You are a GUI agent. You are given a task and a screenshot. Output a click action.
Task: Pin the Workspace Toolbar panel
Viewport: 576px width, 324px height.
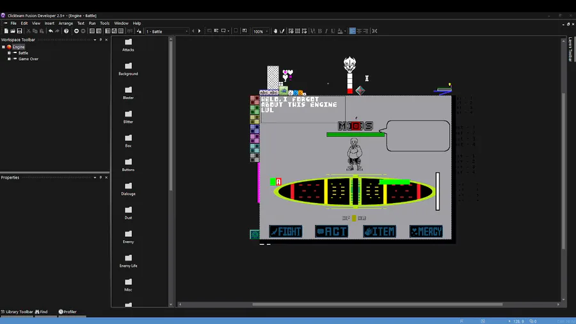100,40
